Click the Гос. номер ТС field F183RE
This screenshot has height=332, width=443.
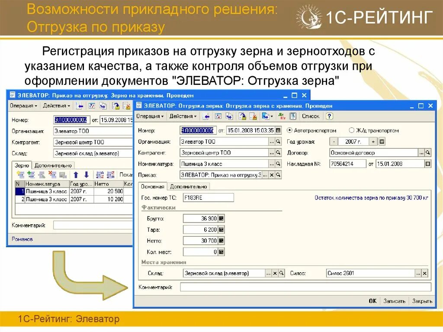(x=208, y=197)
